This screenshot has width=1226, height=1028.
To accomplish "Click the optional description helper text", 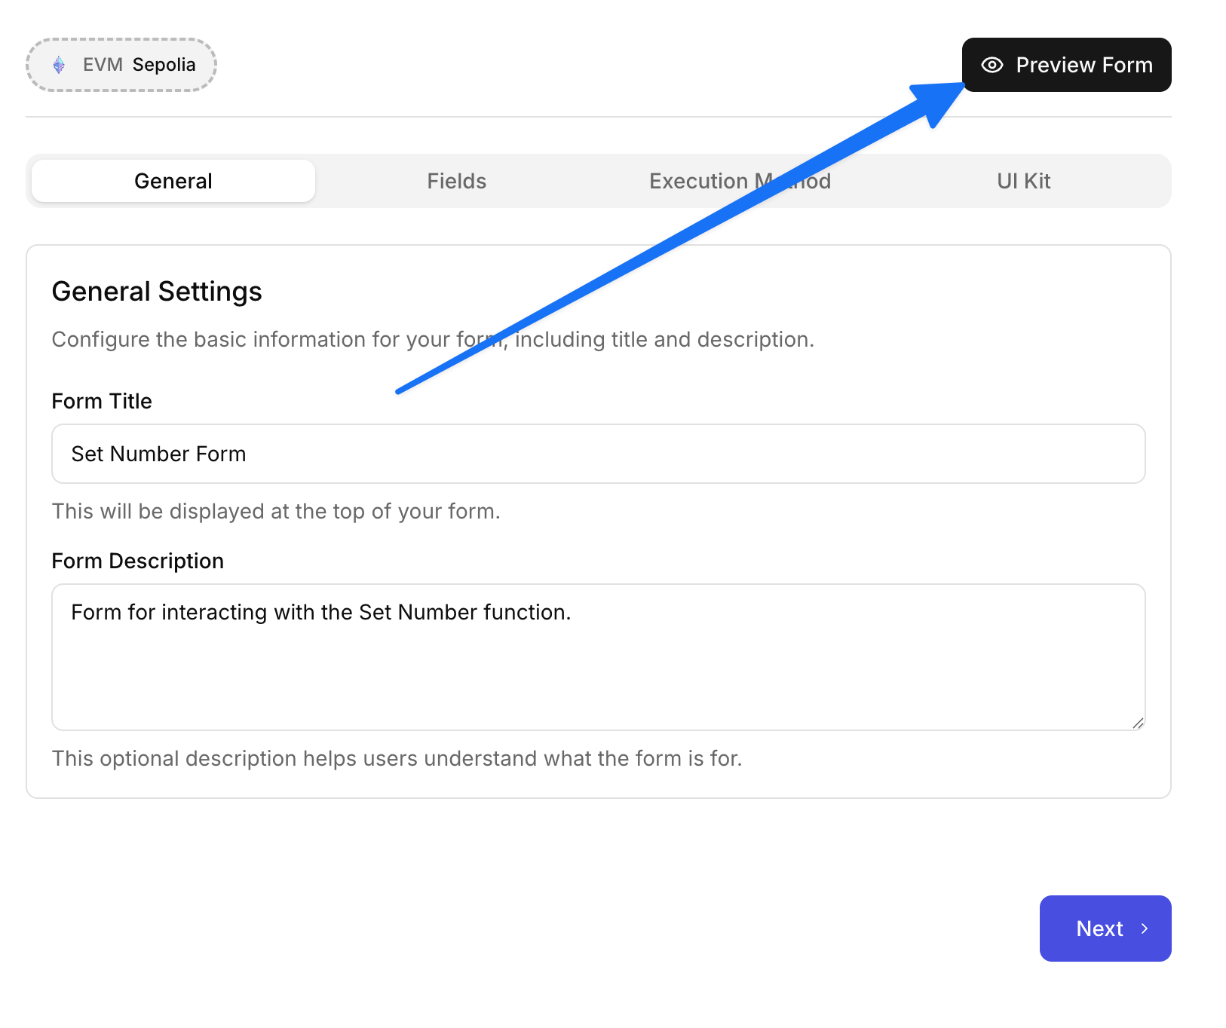I will 397,758.
